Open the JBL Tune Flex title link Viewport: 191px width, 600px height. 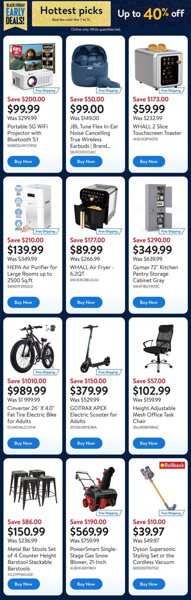pos(94,136)
